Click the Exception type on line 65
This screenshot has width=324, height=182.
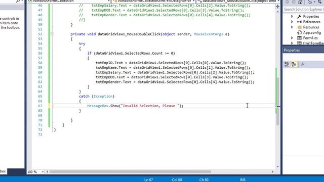(x=103, y=97)
